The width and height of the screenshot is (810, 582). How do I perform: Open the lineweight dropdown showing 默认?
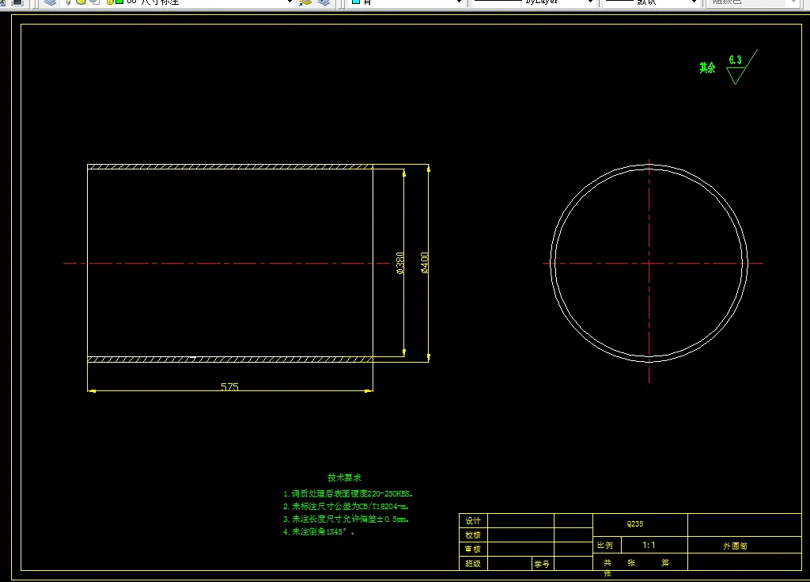[x=651, y=2]
